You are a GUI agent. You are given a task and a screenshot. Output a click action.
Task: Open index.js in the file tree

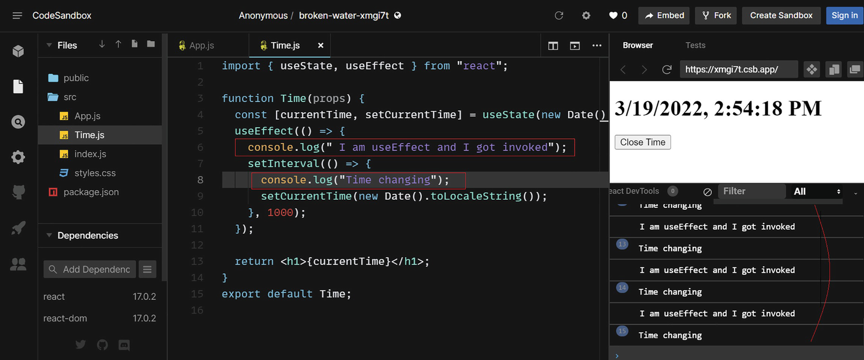click(90, 154)
